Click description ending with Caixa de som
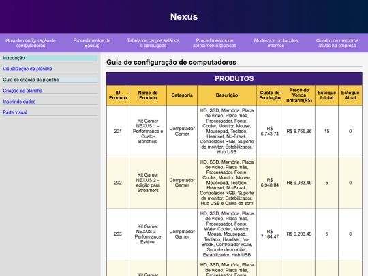Viewport: 368px width, 276px height. point(227,183)
